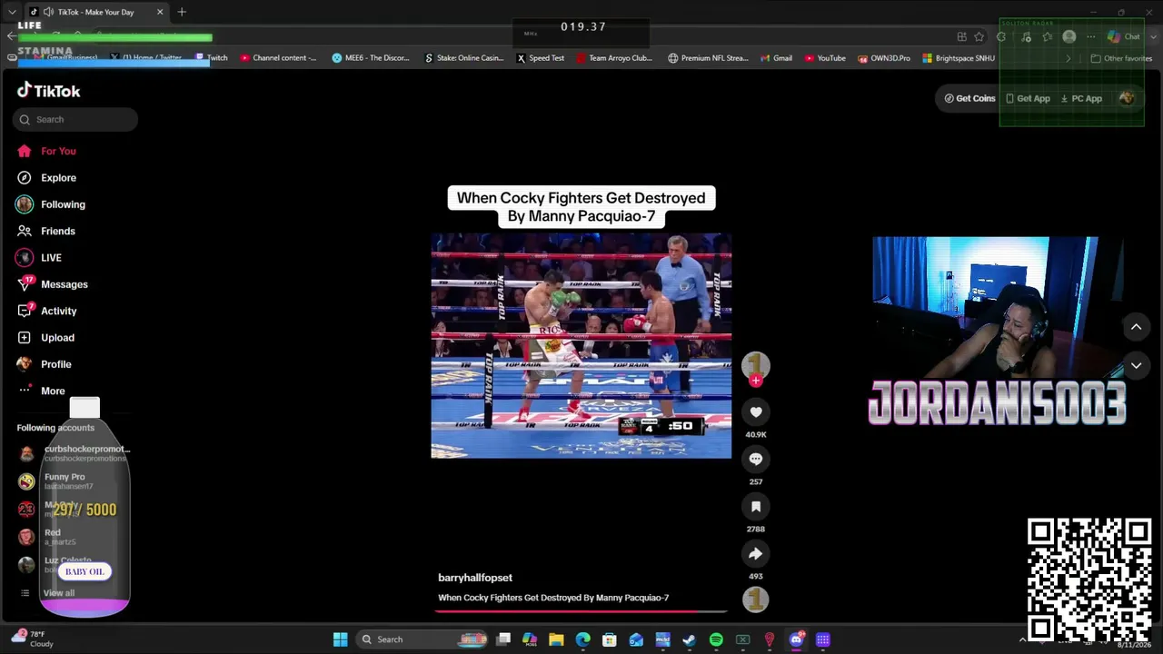The height and width of the screenshot is (654, 1163).
Task: Bookmark the video to favorites
Action: pos(755,507)
